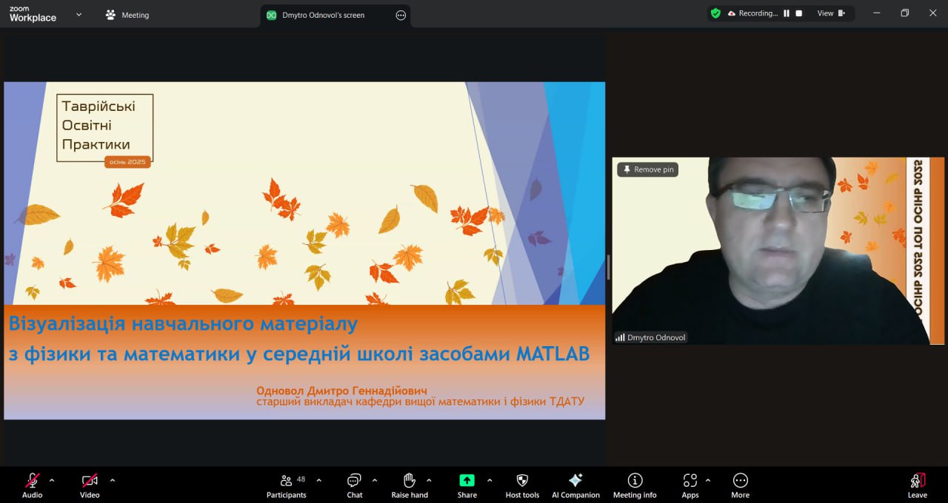Select the Meeting tab
Viewport: 948px width, 503px height.
[x=127, y=15]
